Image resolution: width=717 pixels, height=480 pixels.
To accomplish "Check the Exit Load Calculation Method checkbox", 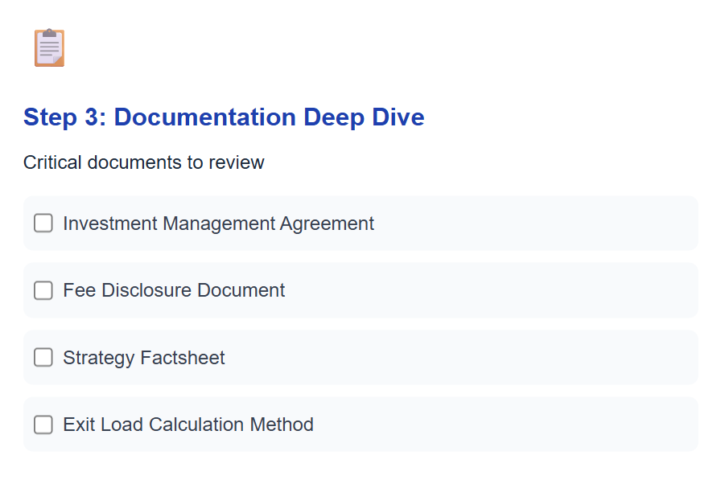I will (x=43, y=425).
